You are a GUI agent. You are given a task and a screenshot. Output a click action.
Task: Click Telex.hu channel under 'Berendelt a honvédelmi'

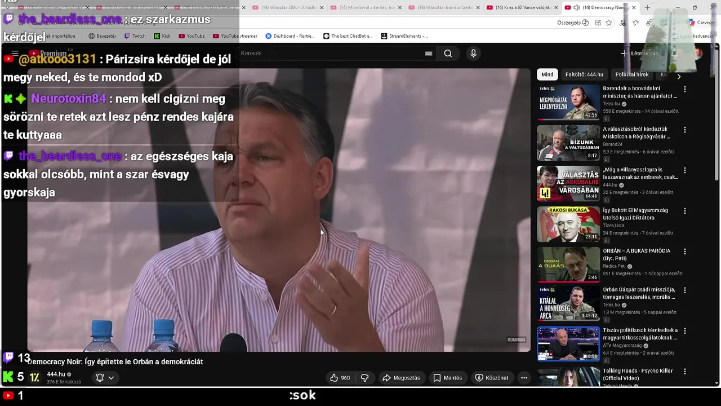point(611,104)
